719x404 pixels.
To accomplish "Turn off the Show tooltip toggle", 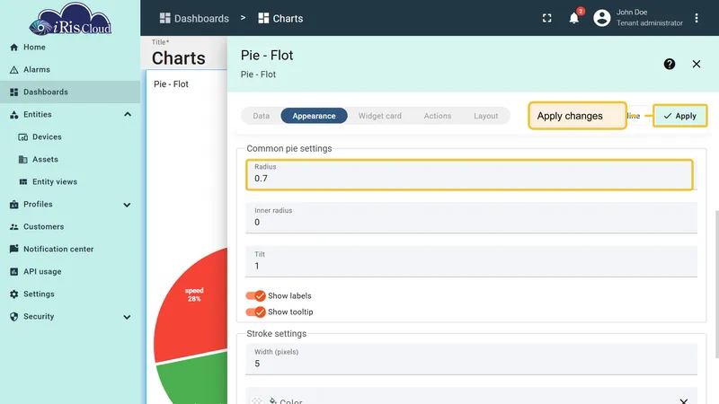I will [x=255, y=312].
